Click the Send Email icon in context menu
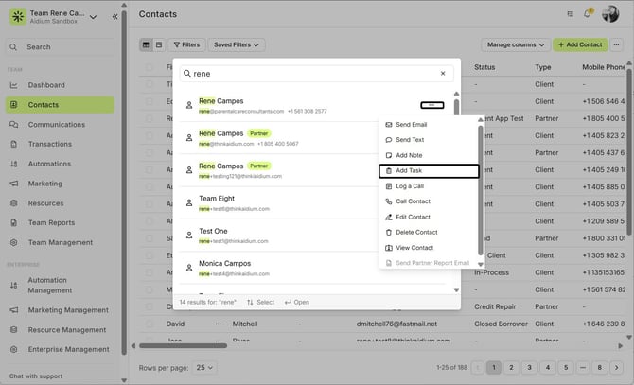This screenshot has height=385, width=634. [x=388, y=125]
